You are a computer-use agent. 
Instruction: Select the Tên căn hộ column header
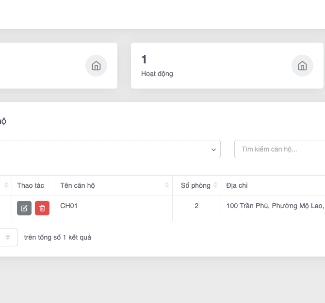[78, 185]
